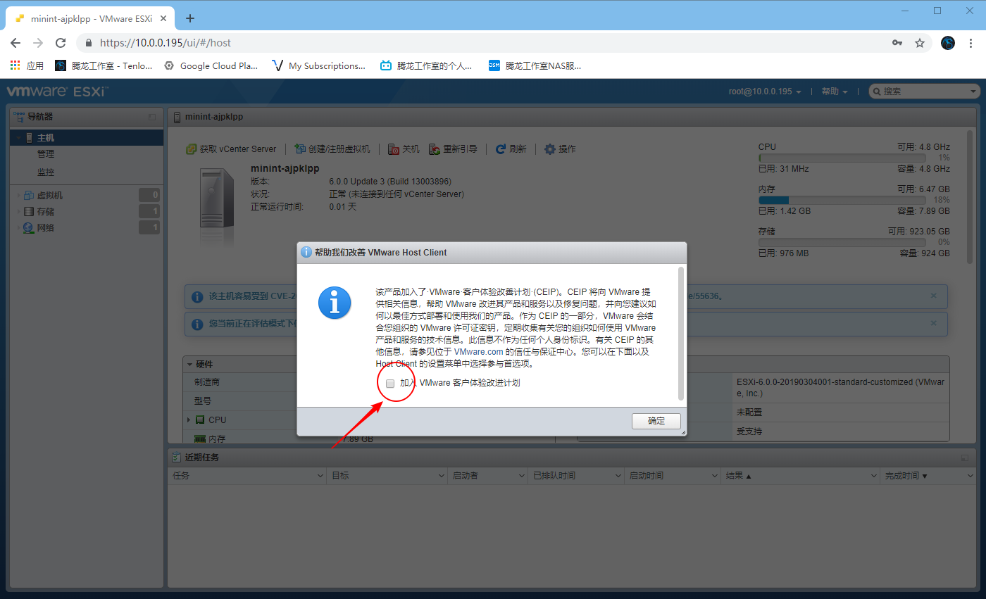Expand the CPU hardware row
Viewport: 986px width, 599px height.
point(189,420)
